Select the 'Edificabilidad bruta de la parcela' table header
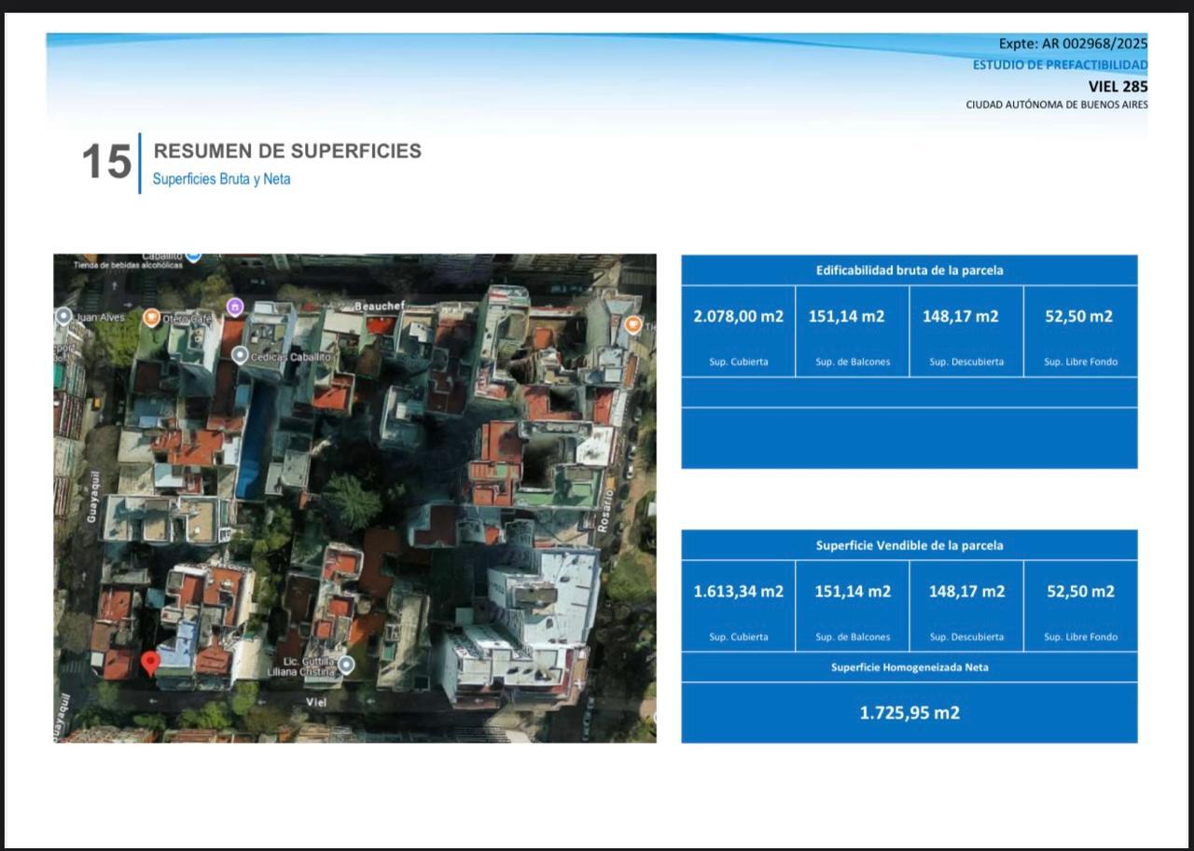Viewport: 1194px width, 851px height. (909, 270)
